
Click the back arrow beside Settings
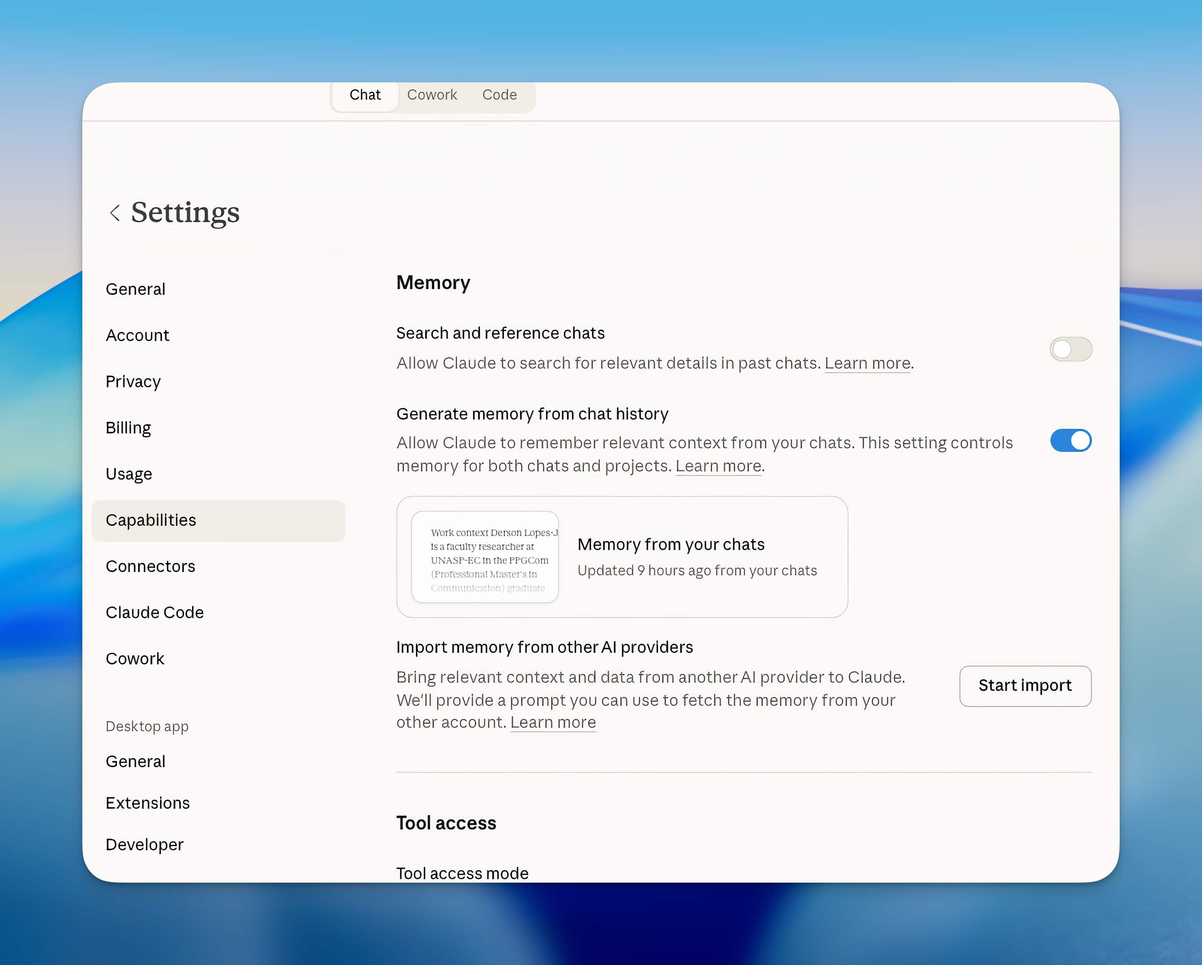[x=115, y=212]
